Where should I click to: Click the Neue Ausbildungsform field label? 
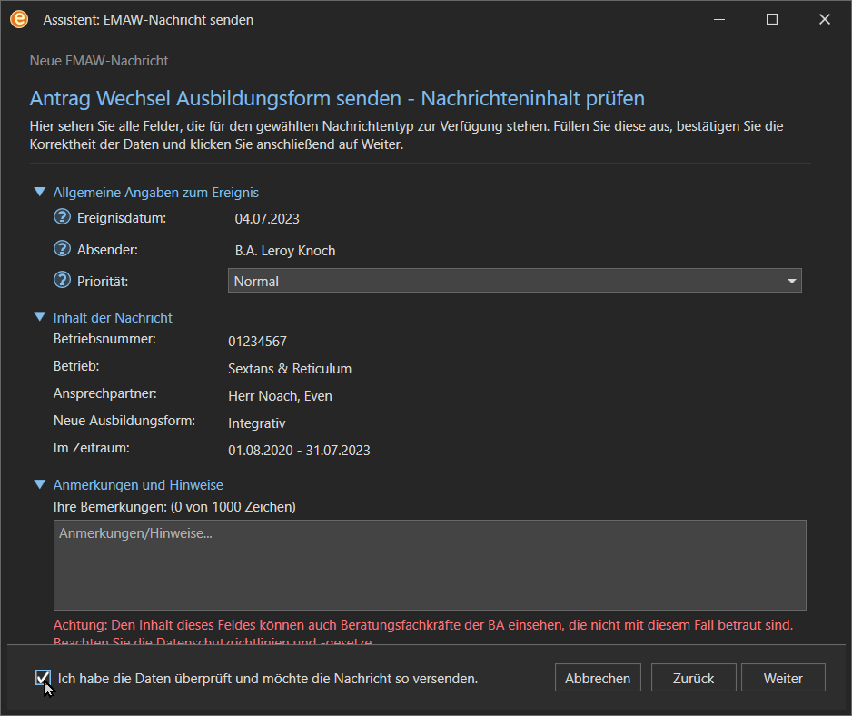[x=124, y=421]
